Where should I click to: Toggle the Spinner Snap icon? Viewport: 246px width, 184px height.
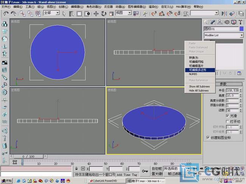point(177,14)
